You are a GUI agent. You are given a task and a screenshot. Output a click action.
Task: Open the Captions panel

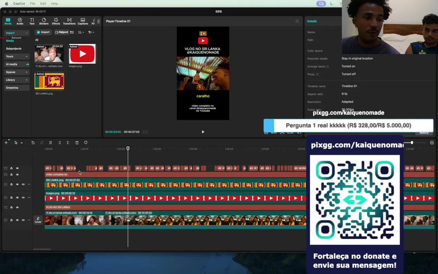click(x=83, y=21)
